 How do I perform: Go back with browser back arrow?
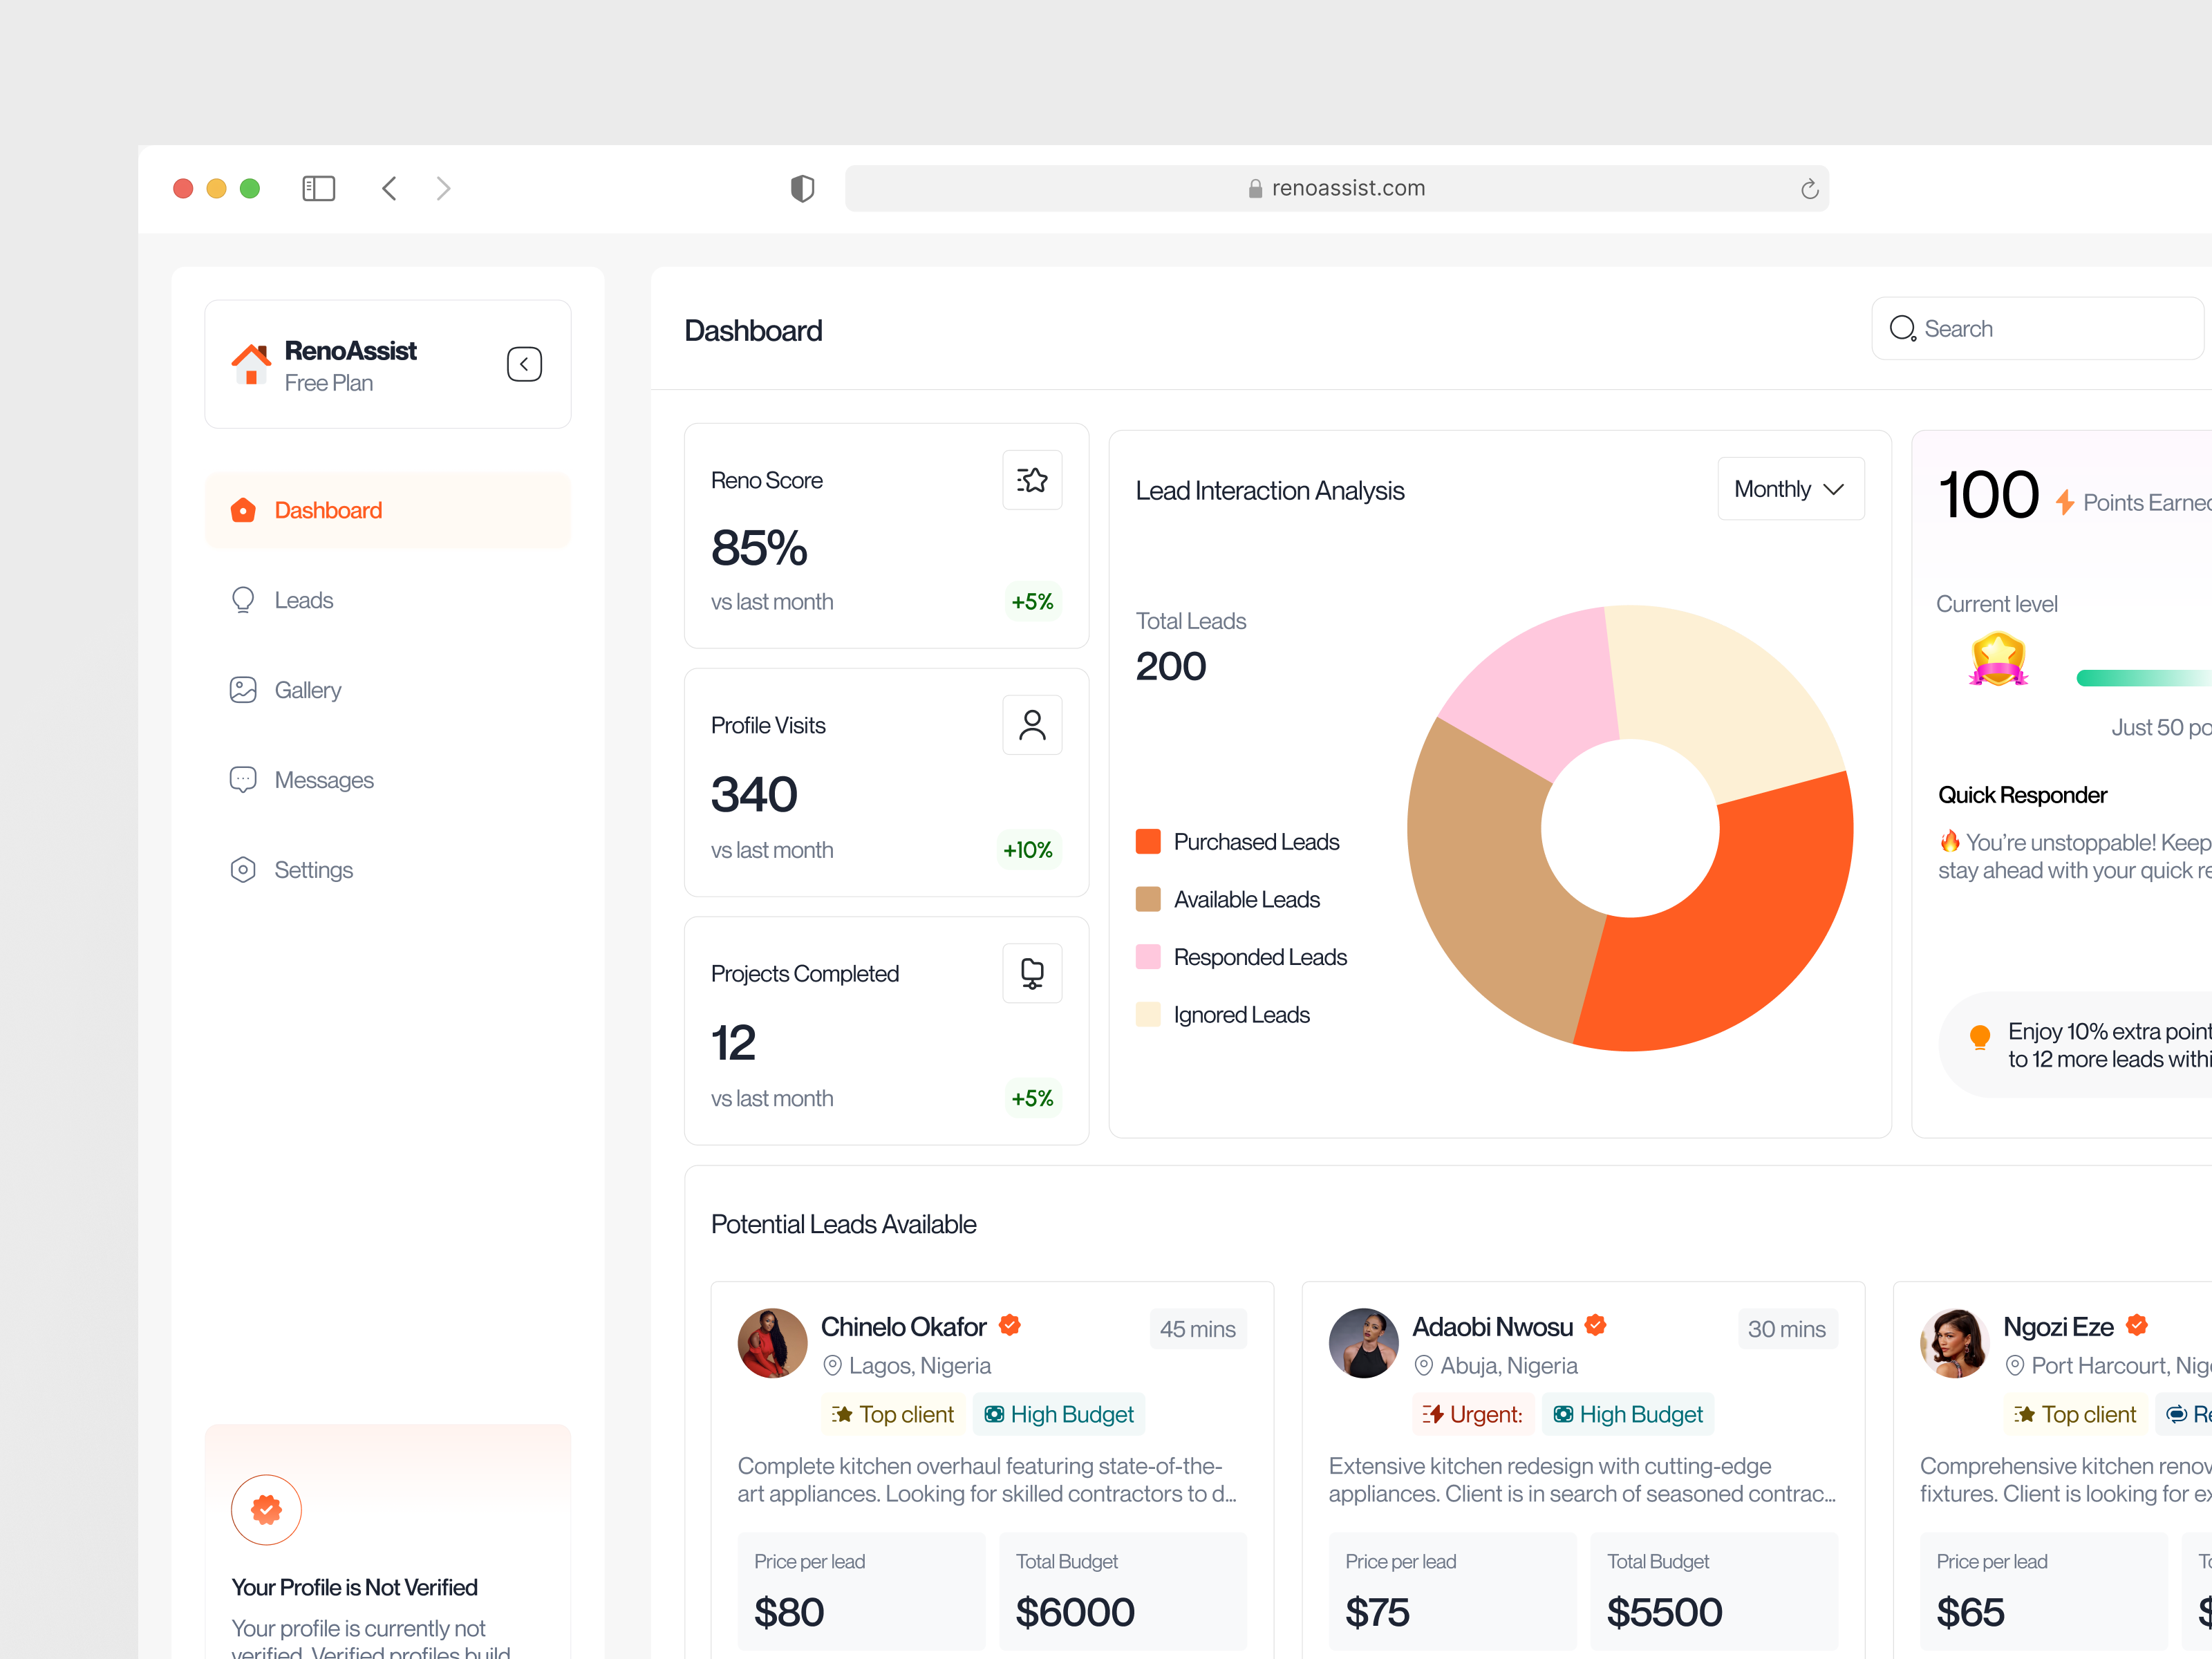click(390, 188)
